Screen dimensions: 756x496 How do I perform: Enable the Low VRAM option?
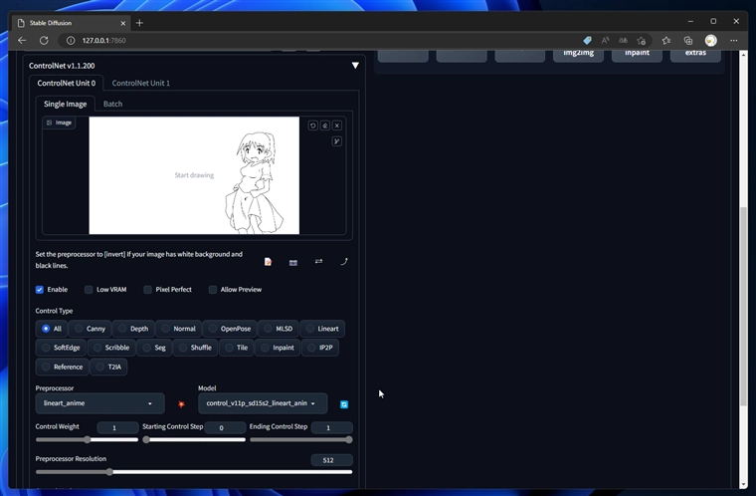pyautogui.click(x=89, y=290)
